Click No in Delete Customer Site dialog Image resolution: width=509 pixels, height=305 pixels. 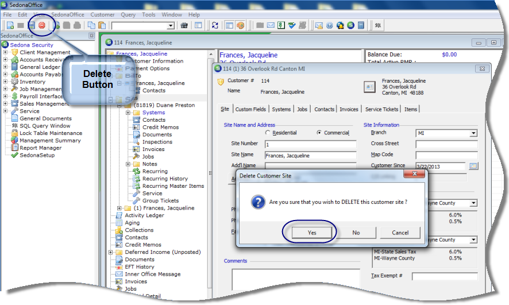point(356,233)
